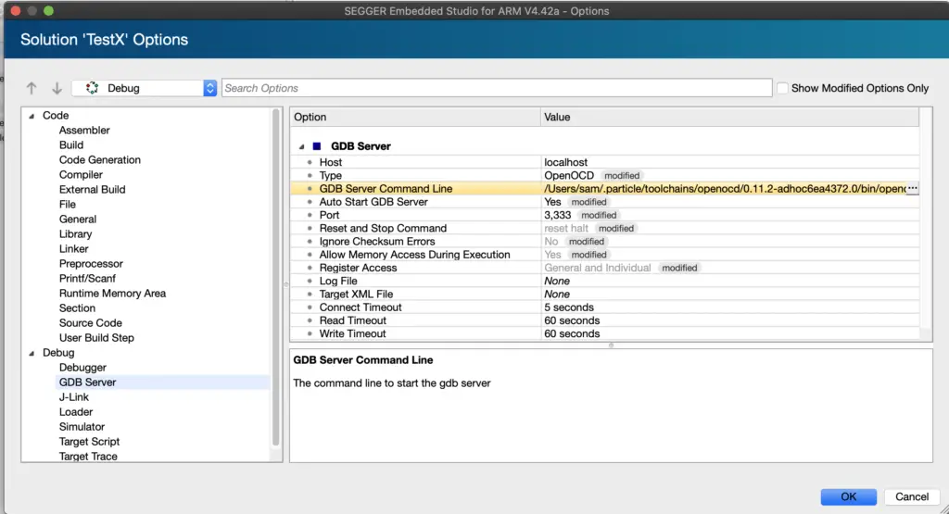Collapse the GDB Server option group
Screen dimensions: 949x514
coord(301,146)
